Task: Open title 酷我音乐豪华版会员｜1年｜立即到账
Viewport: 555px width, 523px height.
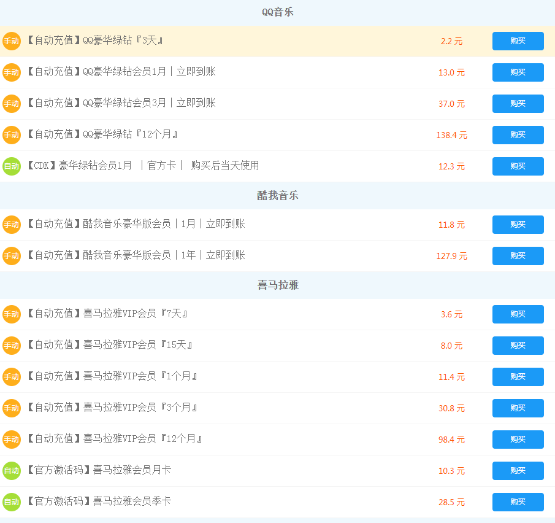Action: pos(136,255)
